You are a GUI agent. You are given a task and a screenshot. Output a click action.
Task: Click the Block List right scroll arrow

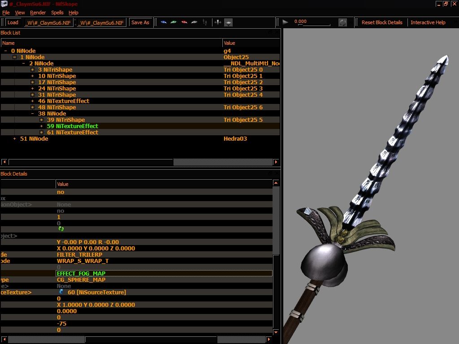point(276,162)
